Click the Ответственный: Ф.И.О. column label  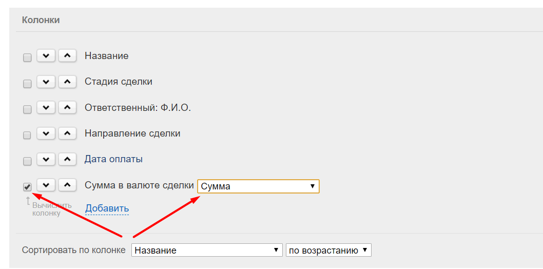(x=138, y=108)
